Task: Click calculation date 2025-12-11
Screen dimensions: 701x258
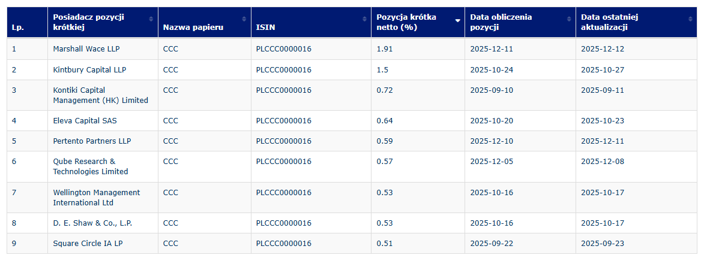Action: click(x=492, y=49)
